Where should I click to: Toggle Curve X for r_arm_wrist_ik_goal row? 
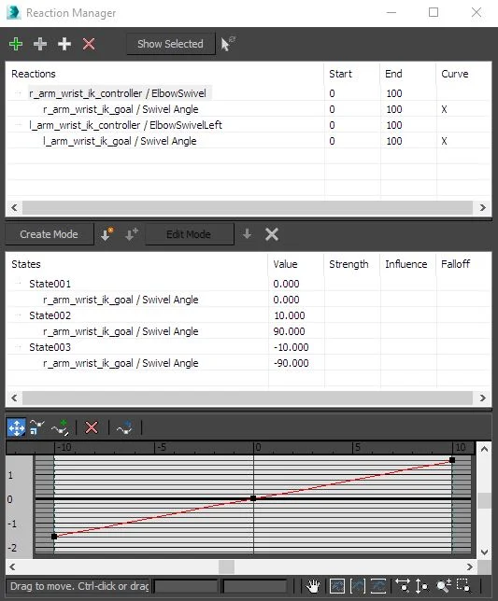click(444, 109)
